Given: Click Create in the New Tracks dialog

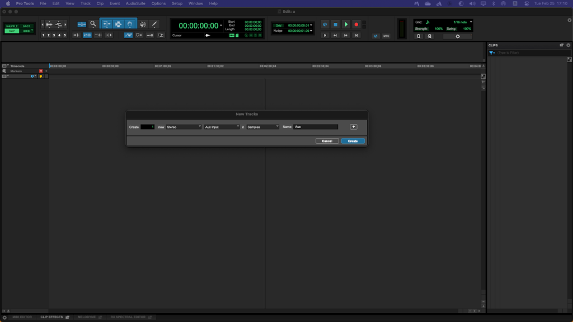Looking at the screenshot, I should pyautogui.click(x=353, y=141).
